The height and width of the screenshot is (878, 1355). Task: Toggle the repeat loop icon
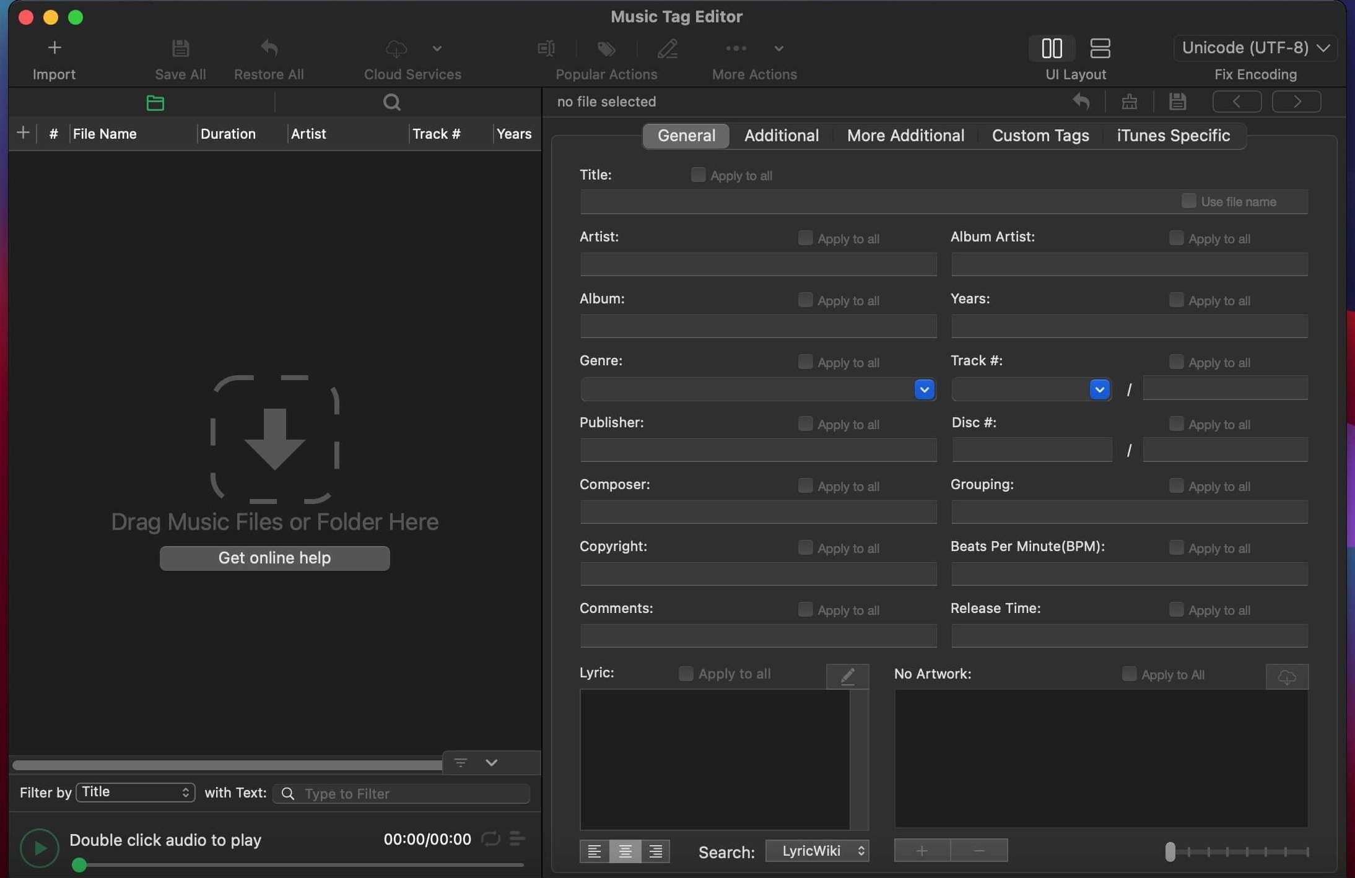click(x=490, y=839)
